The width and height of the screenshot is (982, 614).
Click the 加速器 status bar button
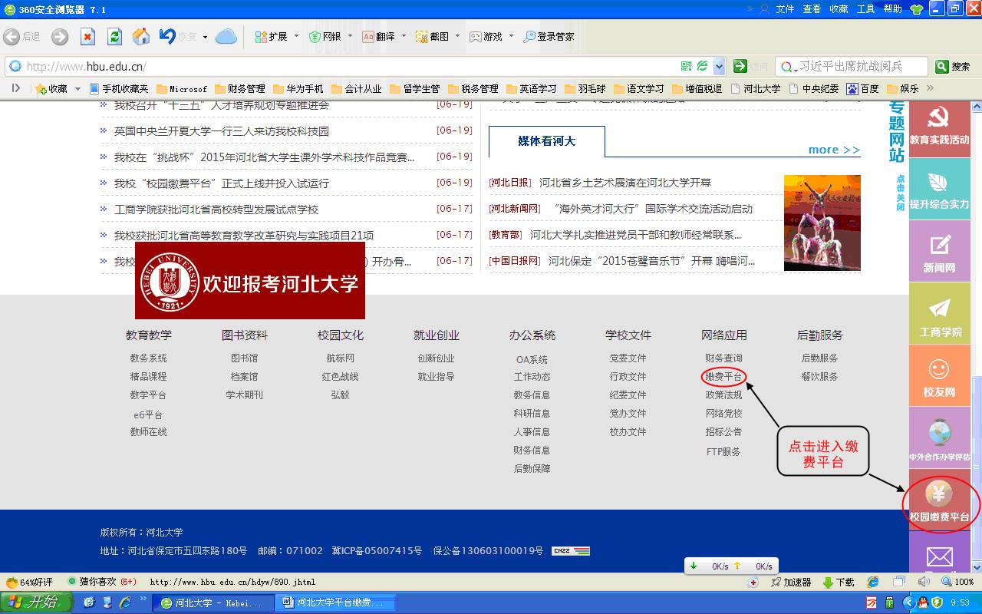(x=791, y=582)
